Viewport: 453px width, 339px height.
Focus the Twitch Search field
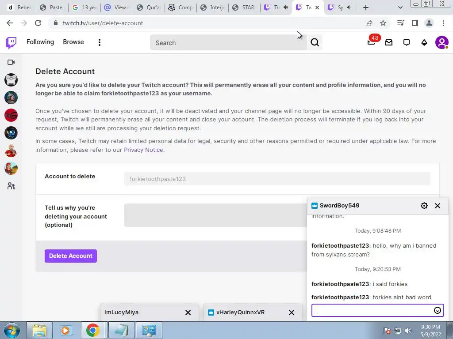(228, 43)
